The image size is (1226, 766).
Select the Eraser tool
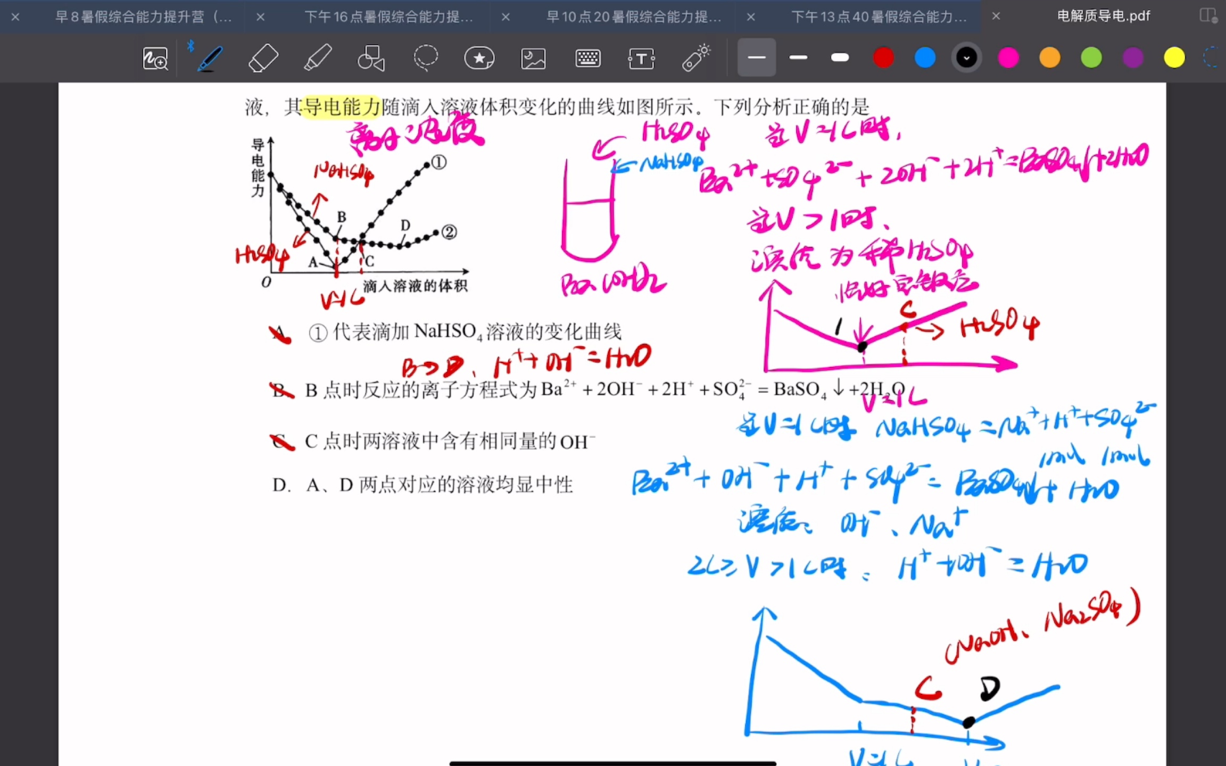(263, 58)
